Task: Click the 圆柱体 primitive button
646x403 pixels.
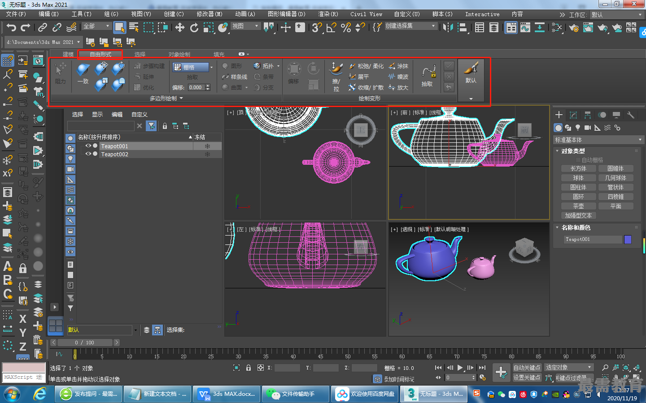Action: [578, 187]
